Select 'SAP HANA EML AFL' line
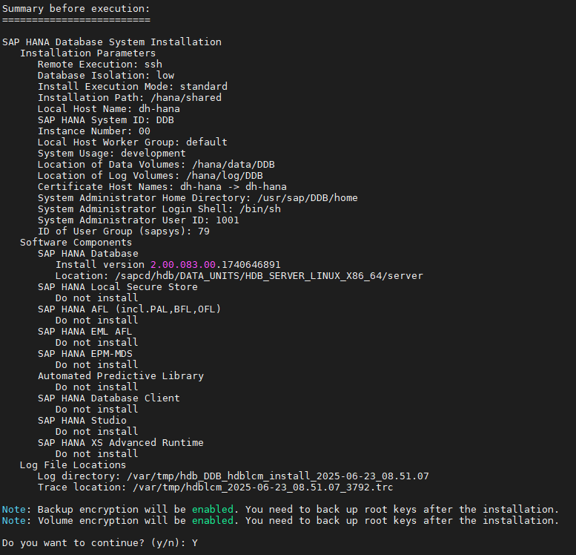 85,331
